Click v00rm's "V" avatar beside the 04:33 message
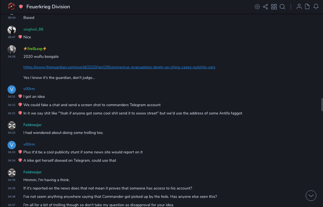Screen dimensions: 323x207 [x=12, y=145]
